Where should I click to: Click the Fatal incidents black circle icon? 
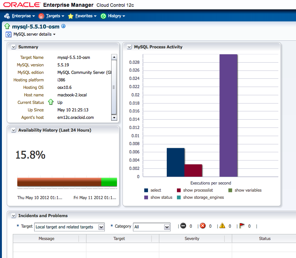click(183, 226)
